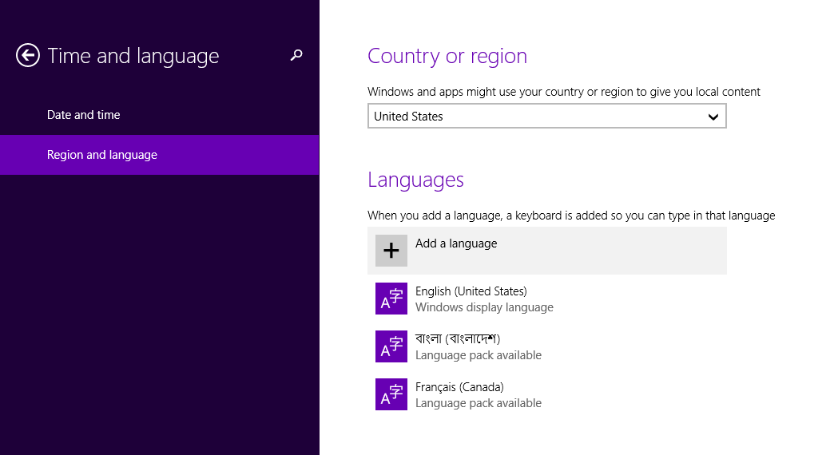Choose the Français (Canada) language entry

[459, 387]
